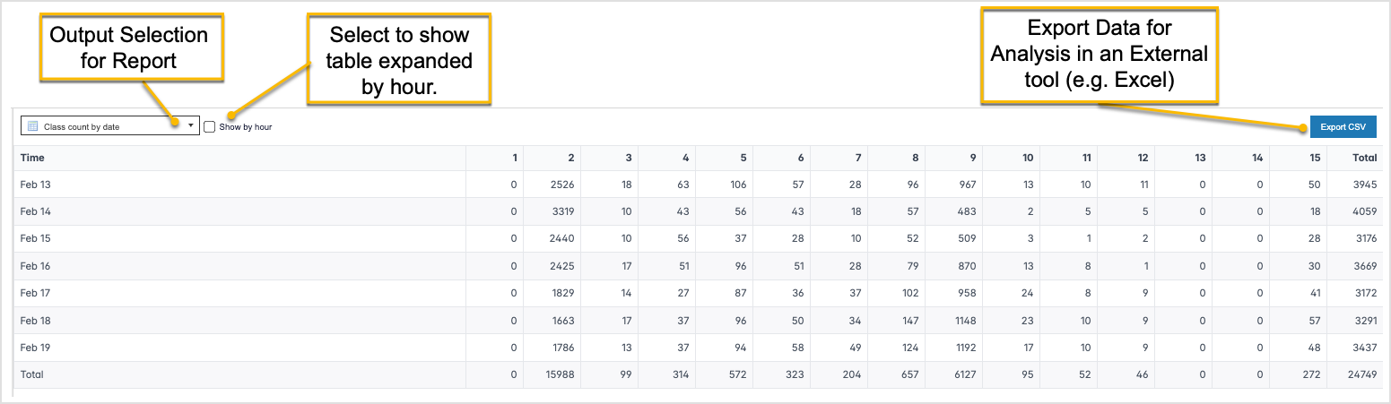1391x404 pixels.
Task: Select the Feb 18 row label
Action: point(35,321)
